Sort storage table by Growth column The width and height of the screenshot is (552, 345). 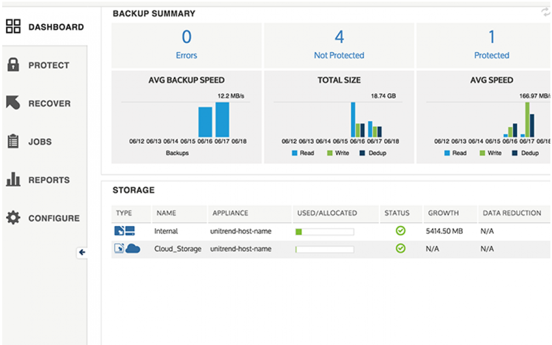click(443, 213)
